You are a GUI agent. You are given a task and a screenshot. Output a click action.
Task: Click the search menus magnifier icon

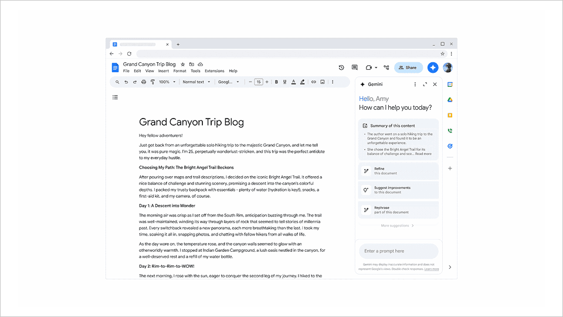pos(117,82)
